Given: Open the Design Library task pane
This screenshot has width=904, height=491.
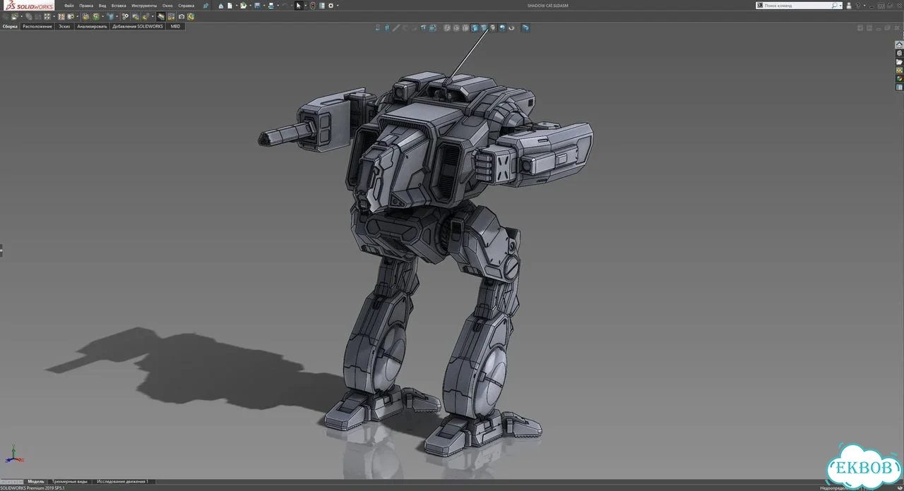Looking at the screenshot, I should click(899, 53).
